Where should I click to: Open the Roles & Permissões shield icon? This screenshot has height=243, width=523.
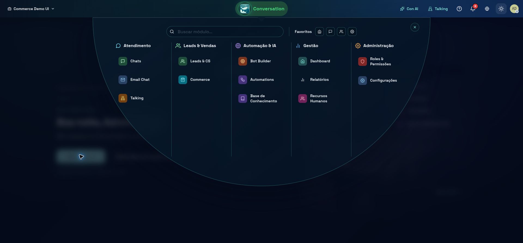tap(363, 61)
